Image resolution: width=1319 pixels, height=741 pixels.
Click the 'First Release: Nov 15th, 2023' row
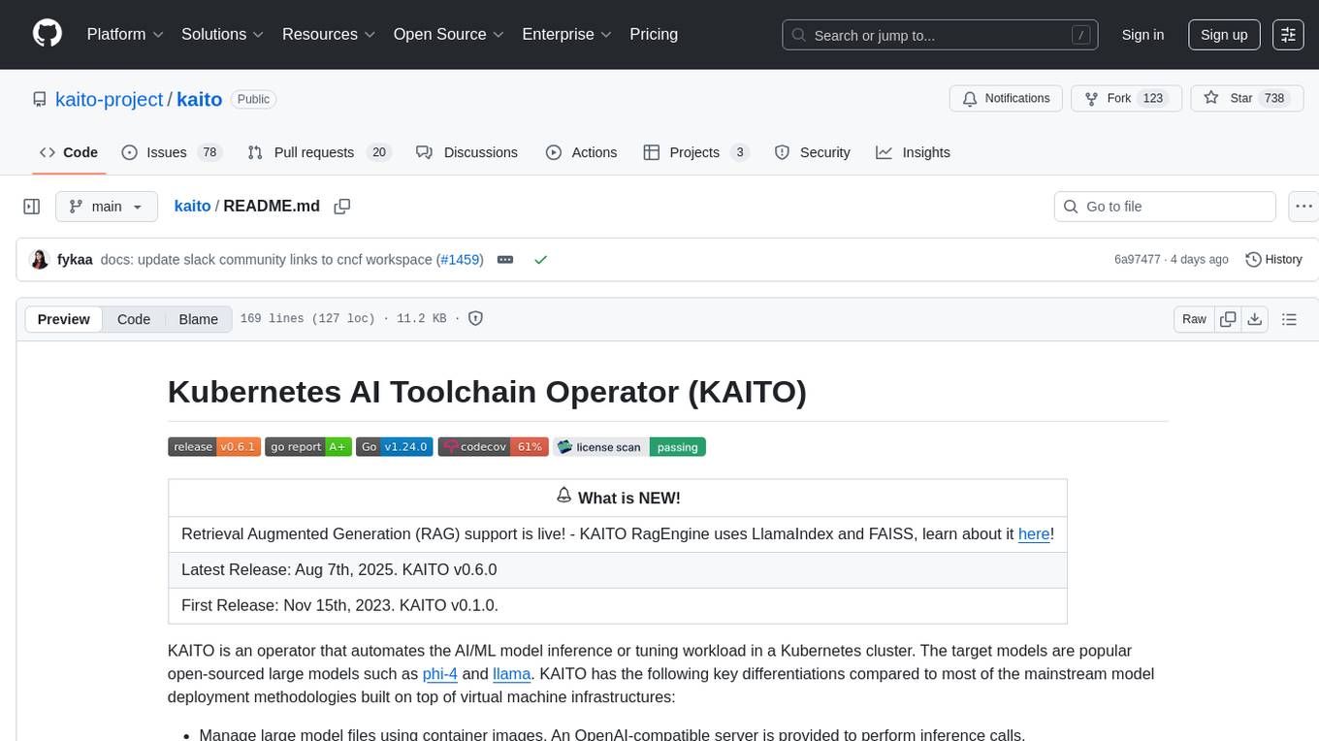[x=618, y=606]
